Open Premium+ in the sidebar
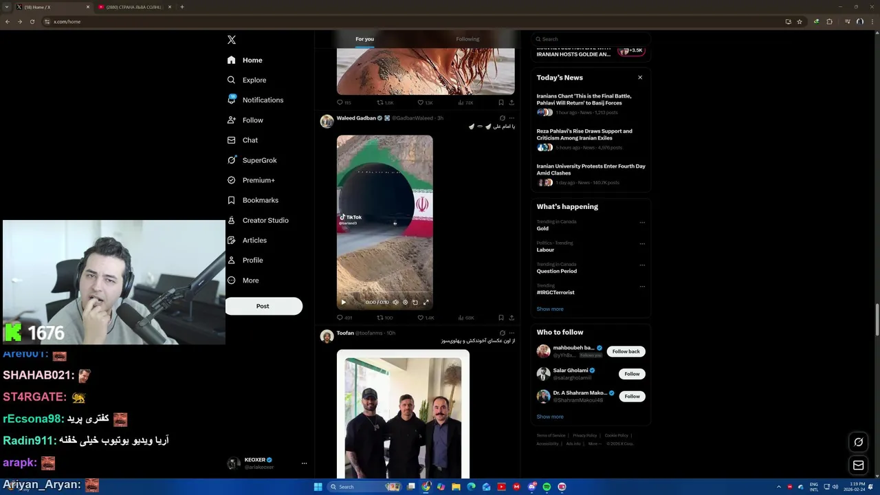Image resolution: width=880 pixels, height=495 pixels. pyautogui.click(x=251, y=180)
